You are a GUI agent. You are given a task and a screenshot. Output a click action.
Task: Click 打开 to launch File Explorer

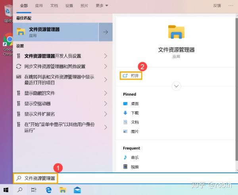coord(131,76)
